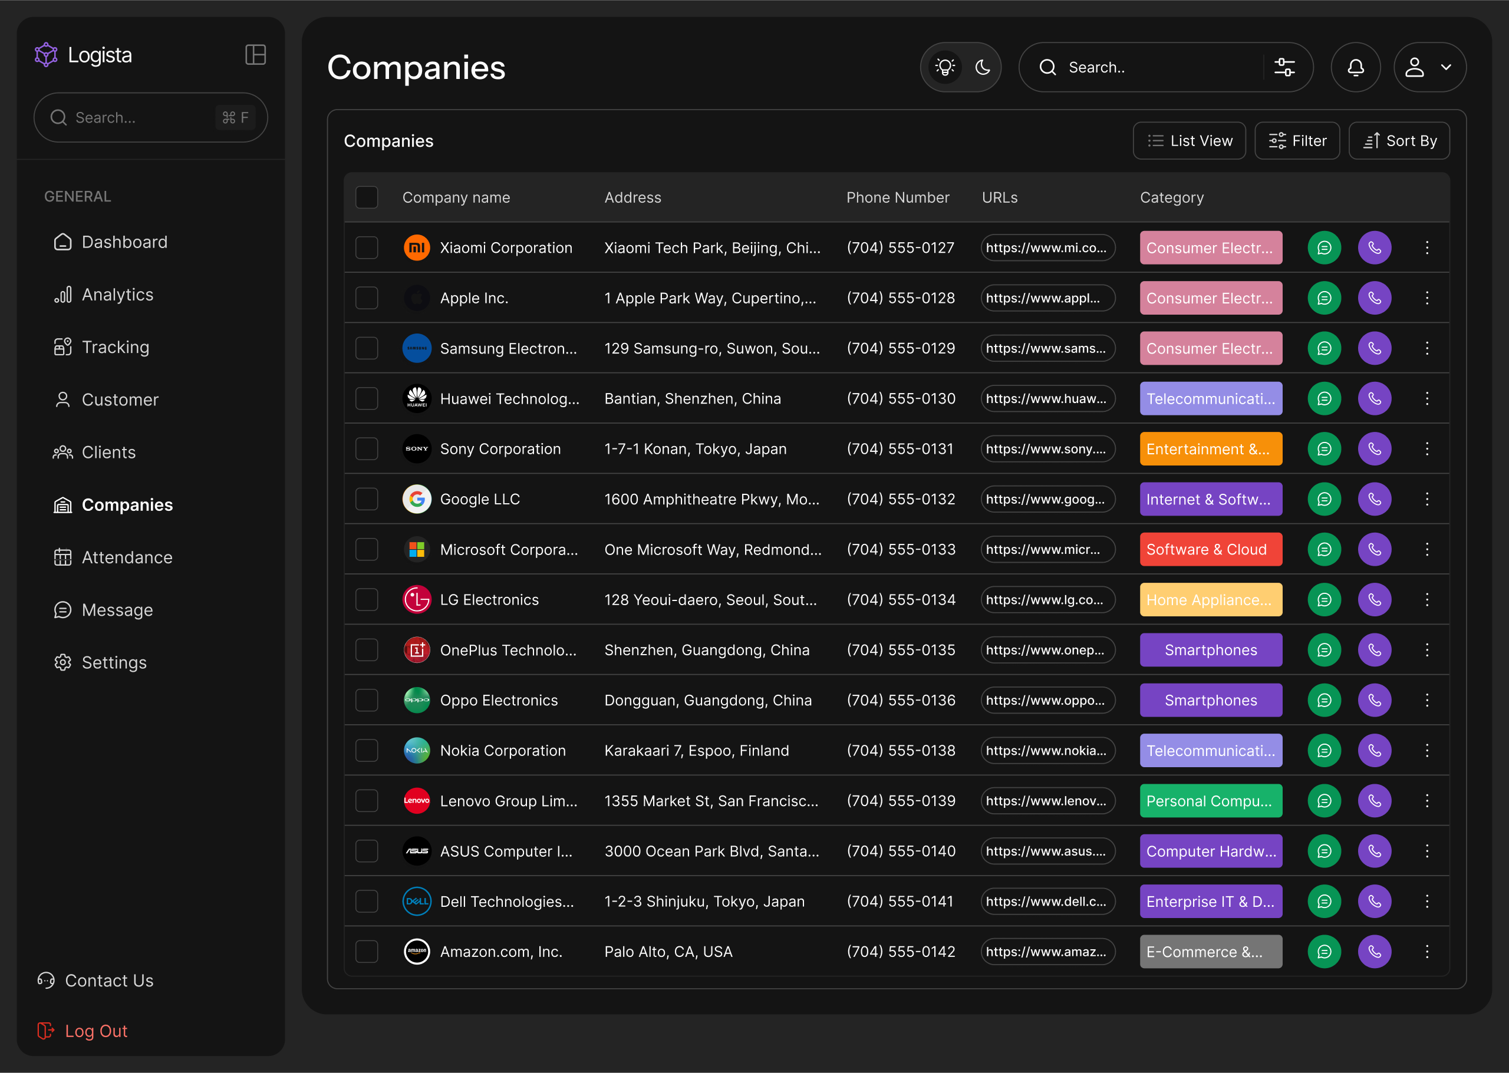Switch to light mode
The image size is (1509, 1073).
(945, 67)
